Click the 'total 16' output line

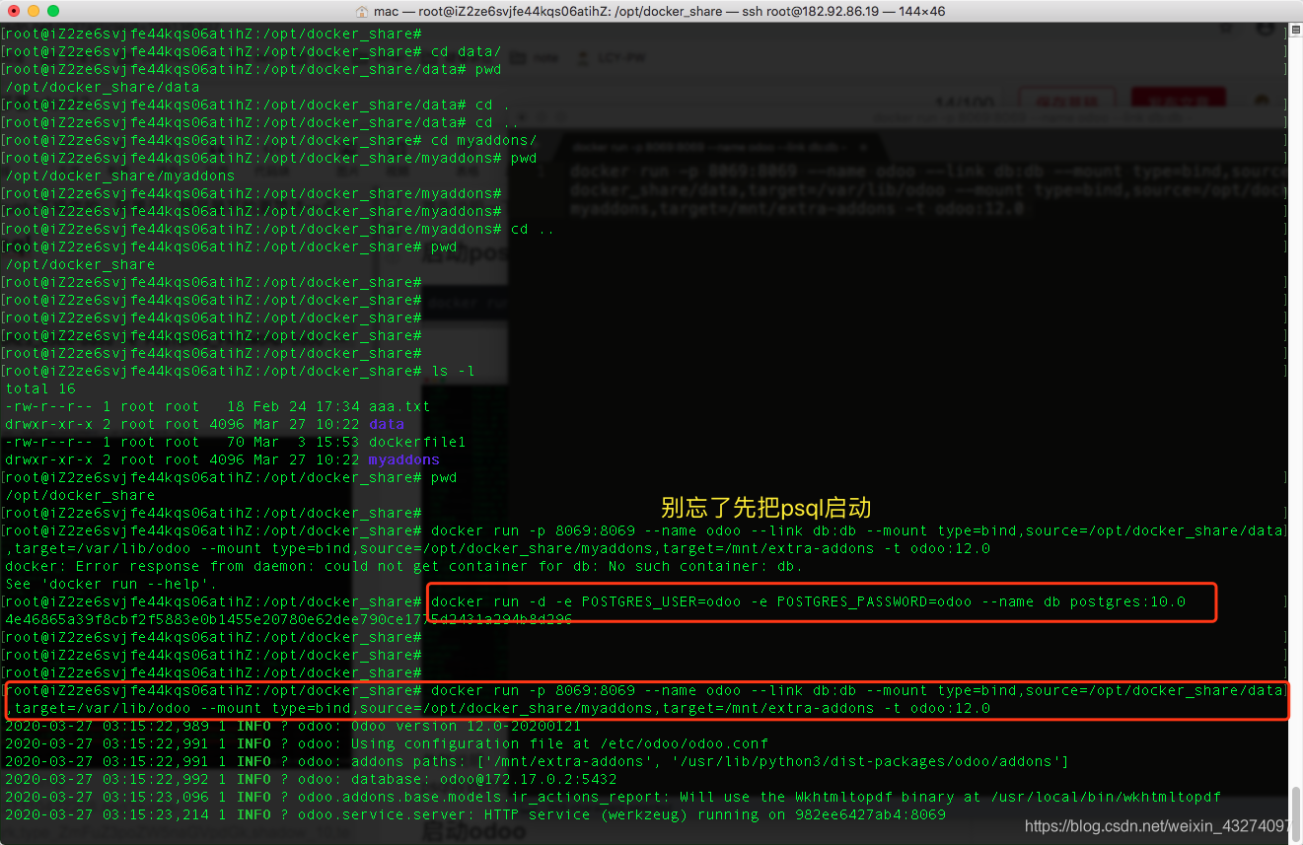[x=40, y=388]
